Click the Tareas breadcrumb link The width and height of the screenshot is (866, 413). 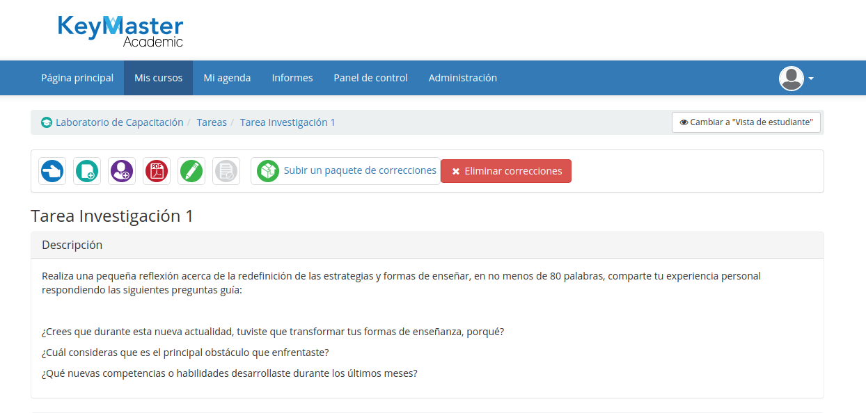pyautogui.click(x=212, y=122)
